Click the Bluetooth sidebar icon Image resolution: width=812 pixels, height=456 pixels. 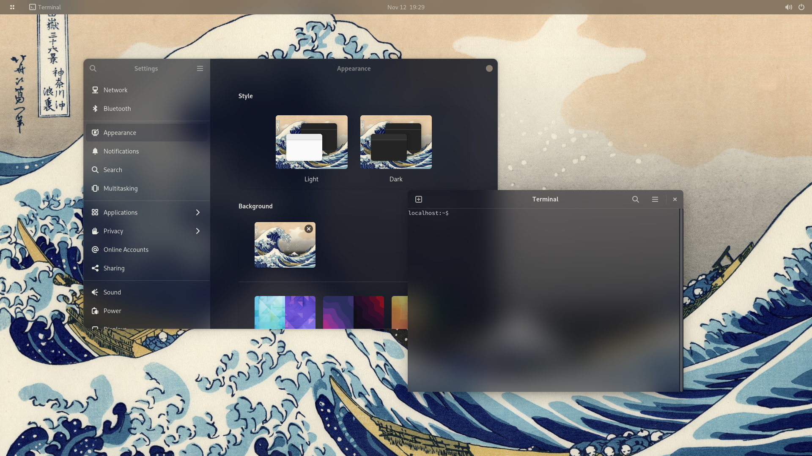click(x=95, y=109)
